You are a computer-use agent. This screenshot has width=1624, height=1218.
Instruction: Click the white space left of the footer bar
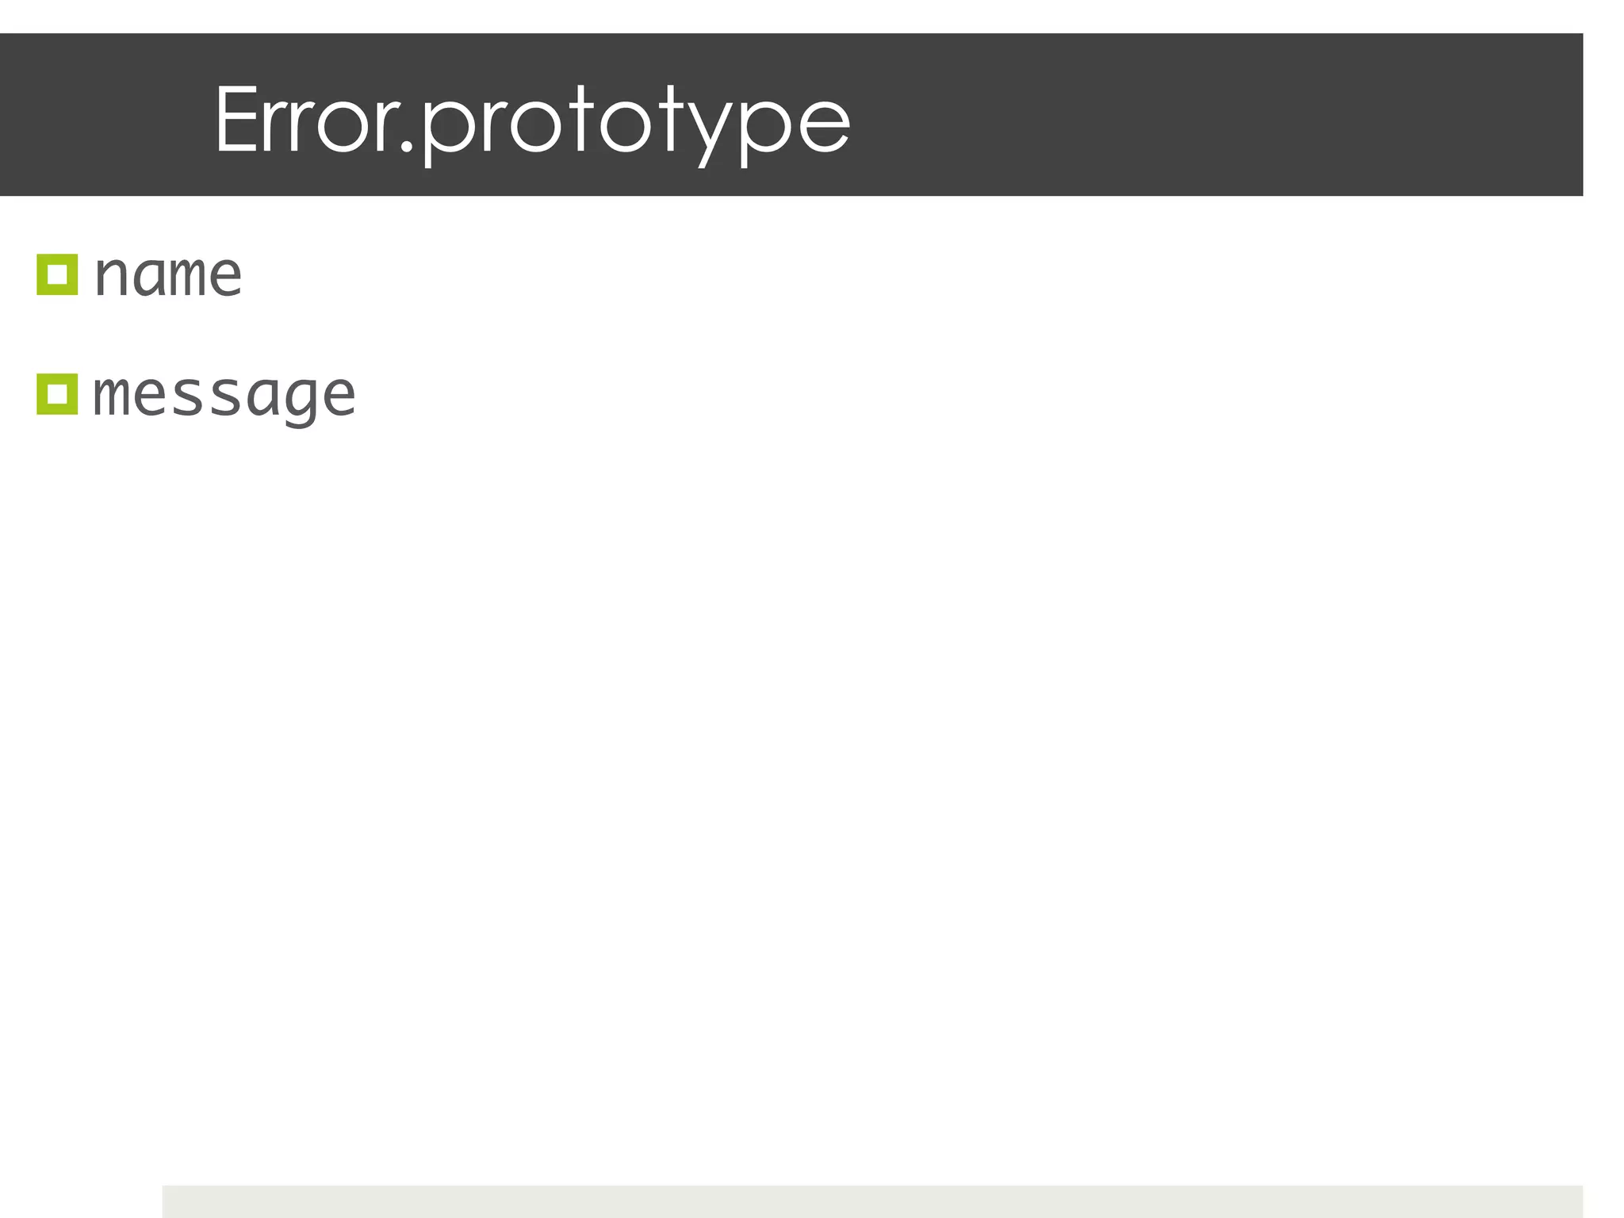[x=79, y=1202]
